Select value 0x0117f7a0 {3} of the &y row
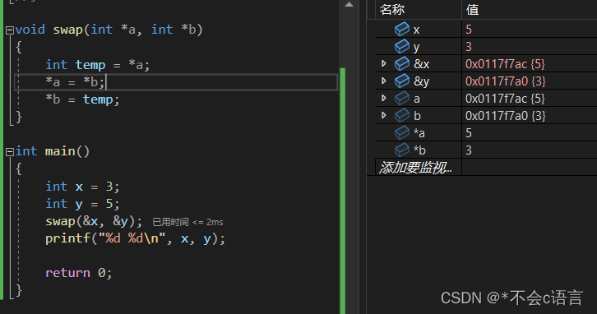597x314 pixels. click(x=505, y=81)
